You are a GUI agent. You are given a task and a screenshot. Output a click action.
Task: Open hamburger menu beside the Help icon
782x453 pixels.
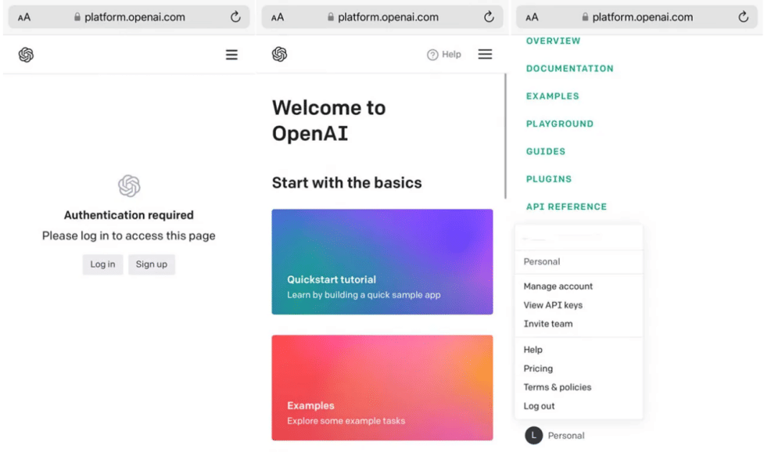pos(485,55)
